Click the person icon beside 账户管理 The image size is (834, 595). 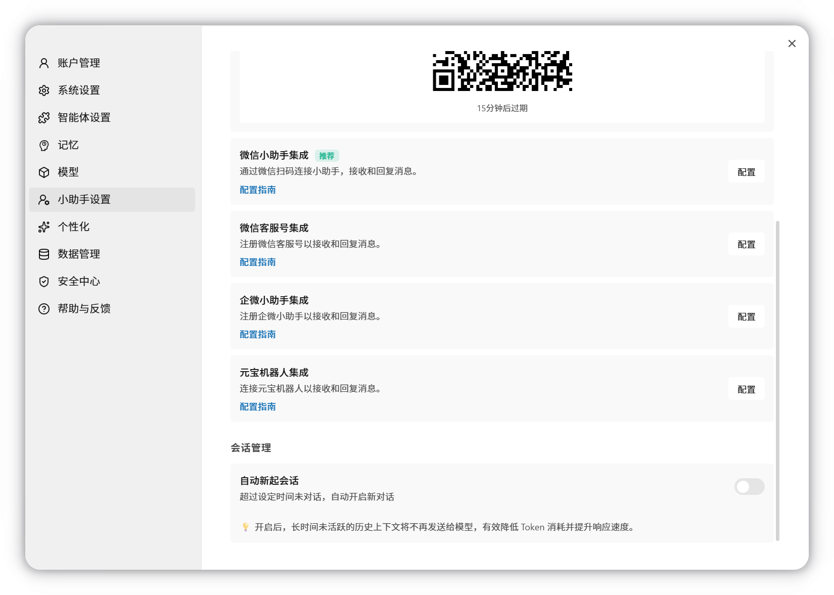(x=44, y=63)
